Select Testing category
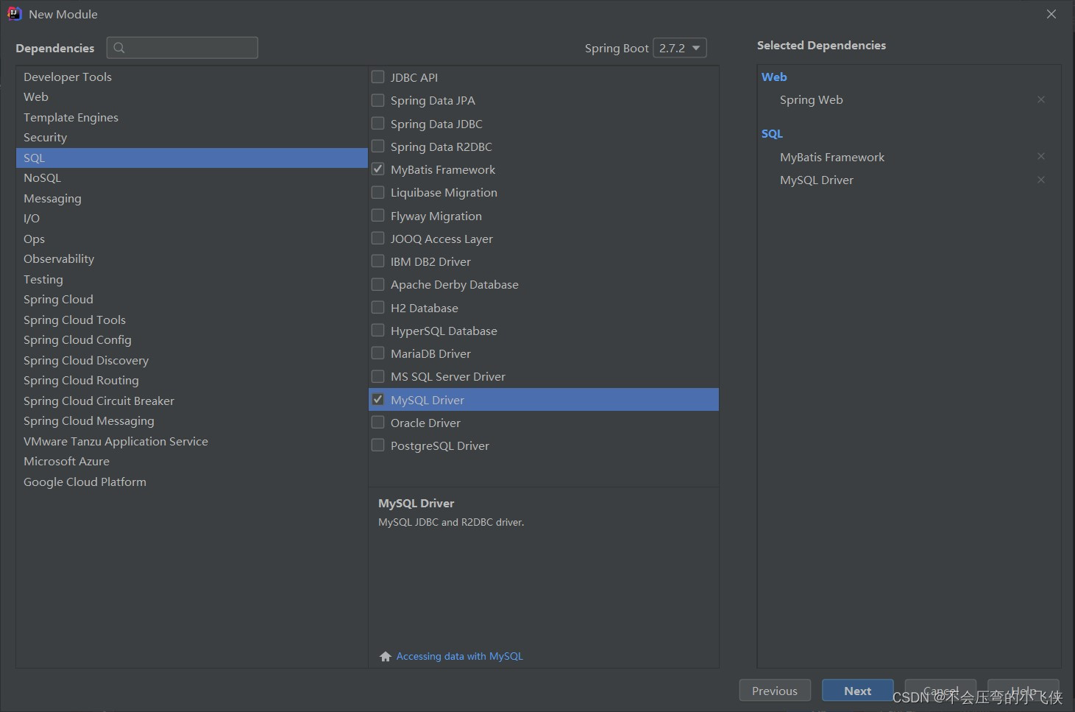1075x712 pixels. (192, 279)
